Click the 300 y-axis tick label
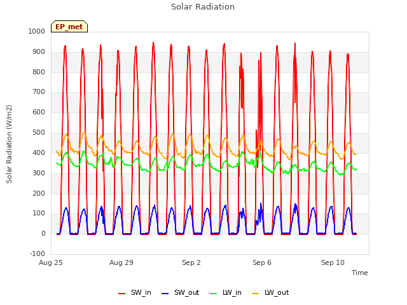Image resolution: width=407 pixels, height=305 pixels. click(39, 173)
